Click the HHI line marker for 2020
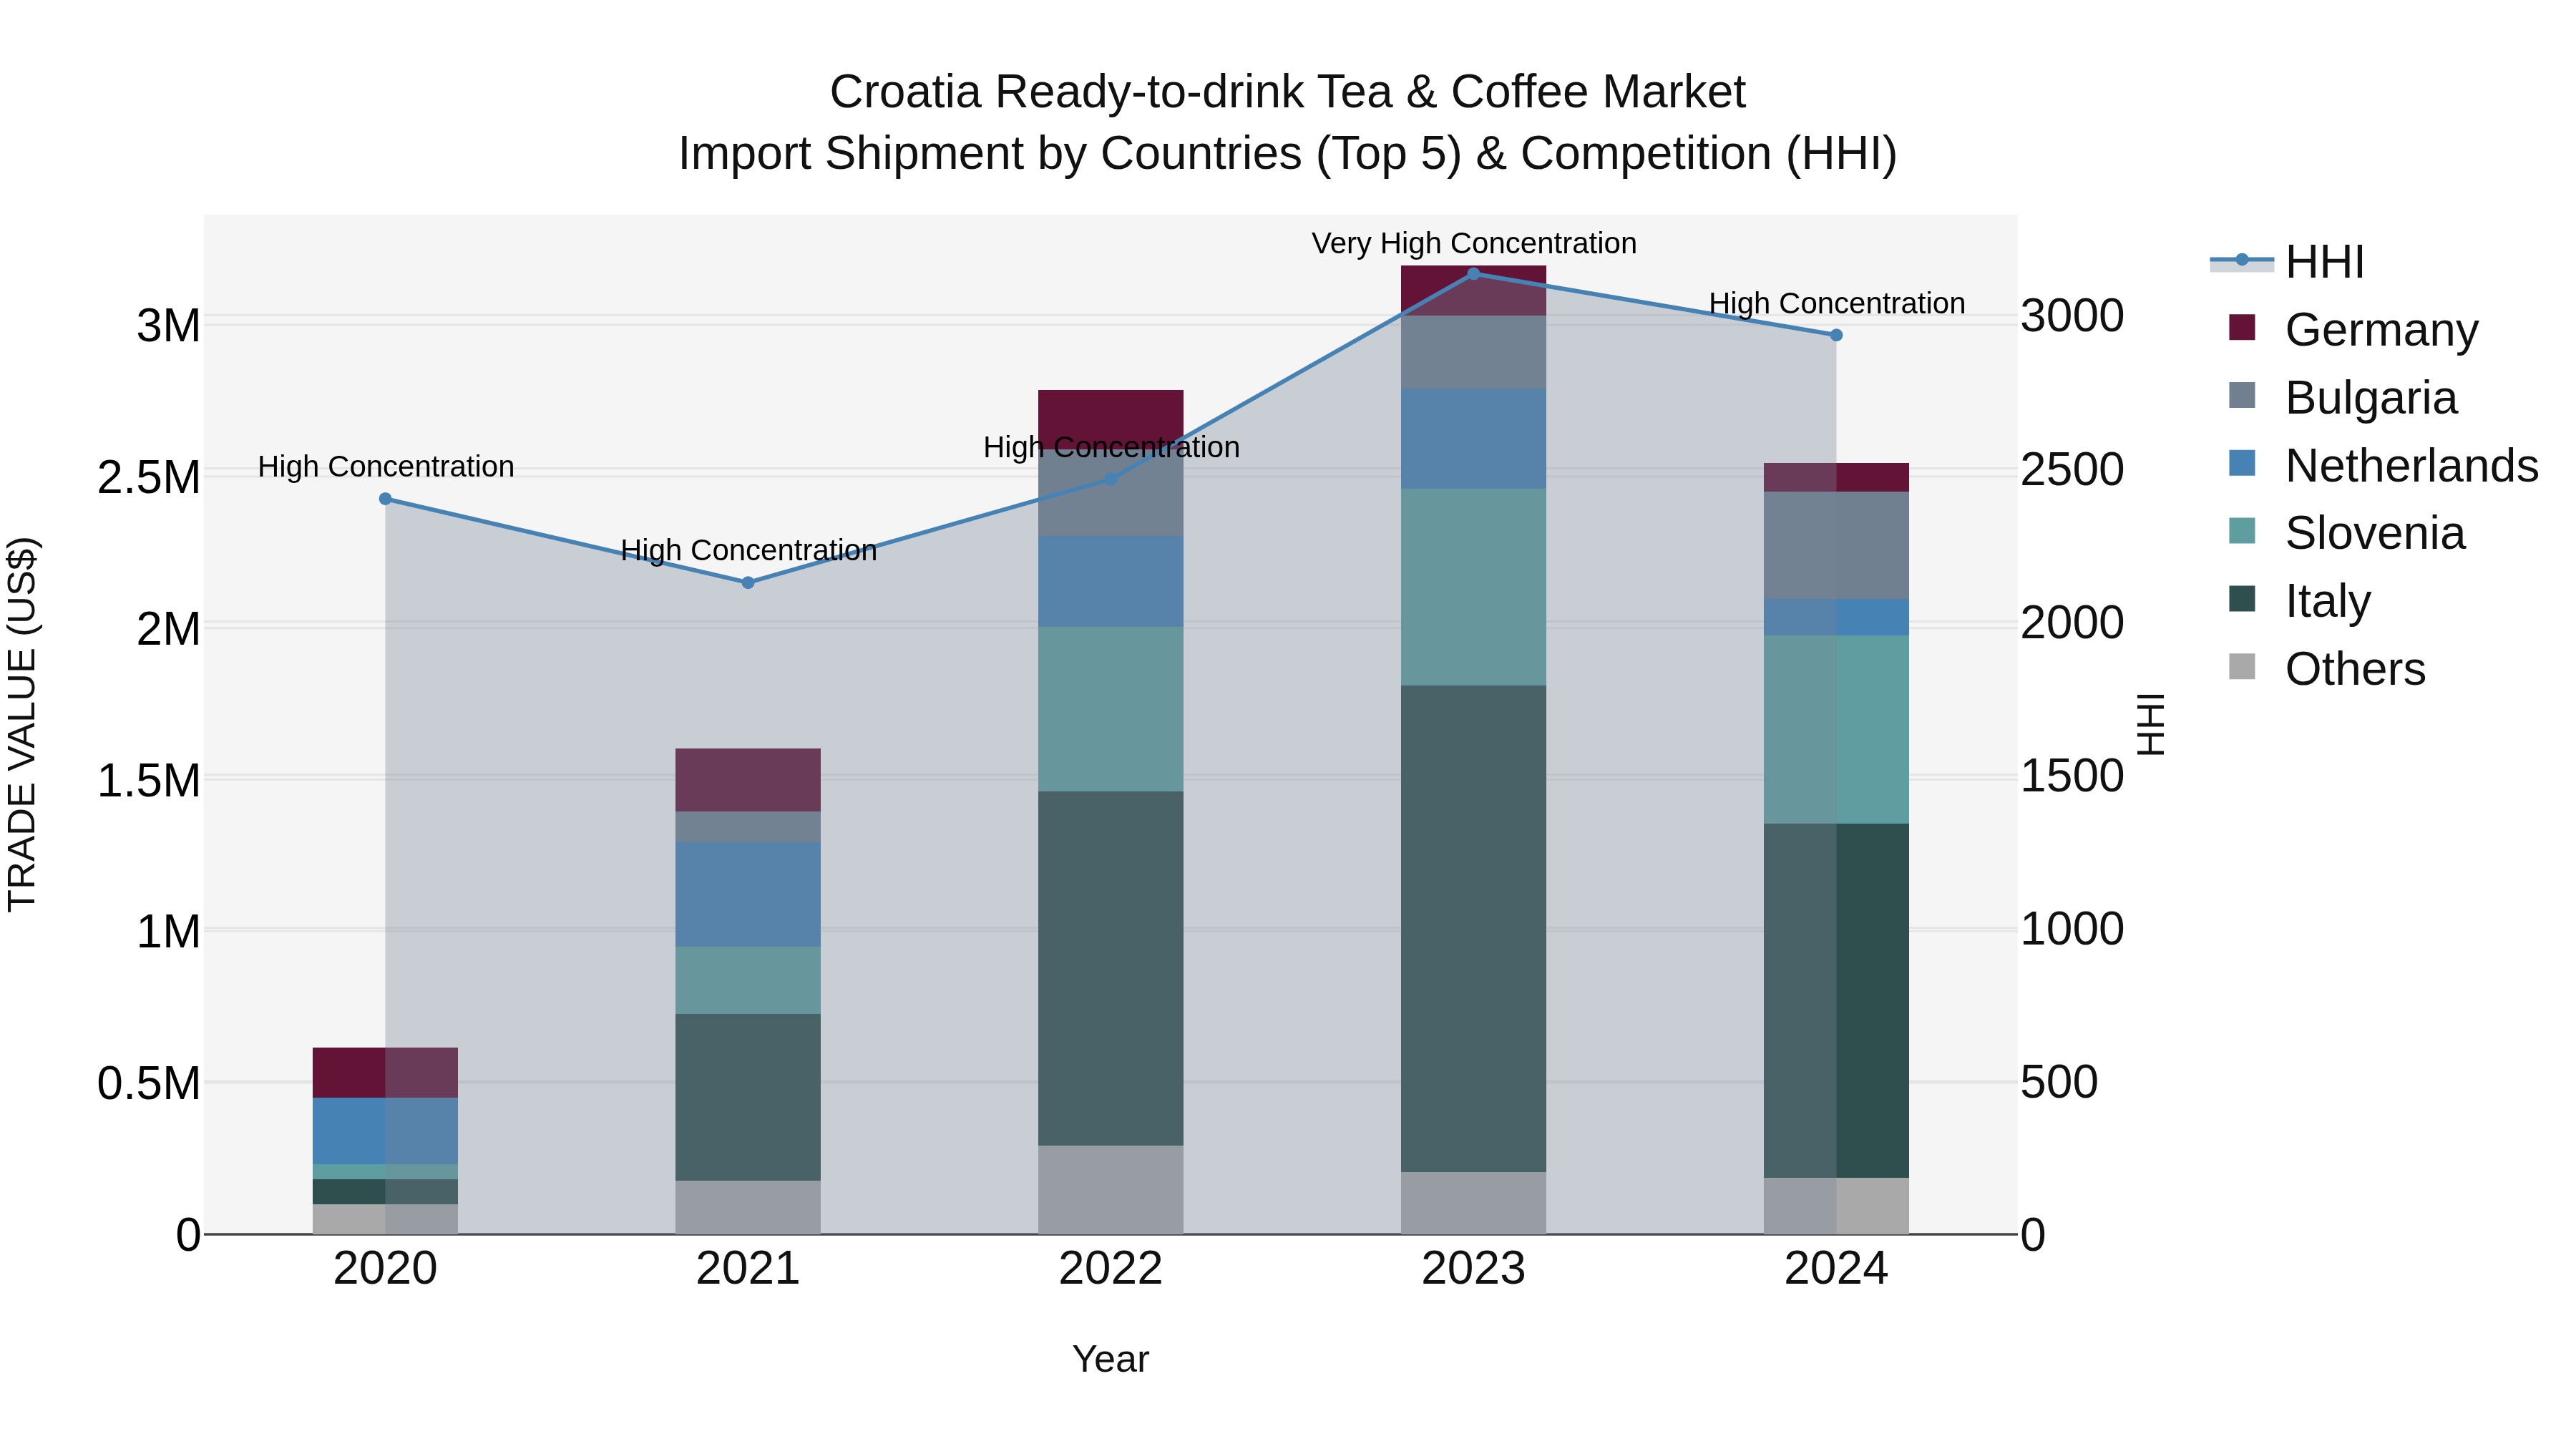Image resolution: width=2576 pixels, height=1449 pixels. tap(386, 499)
